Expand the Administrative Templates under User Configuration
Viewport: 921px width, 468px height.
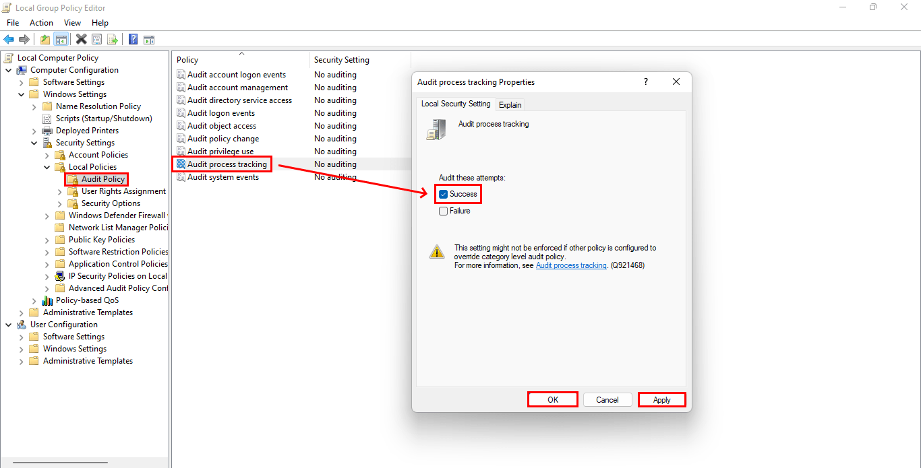point(20,360)
